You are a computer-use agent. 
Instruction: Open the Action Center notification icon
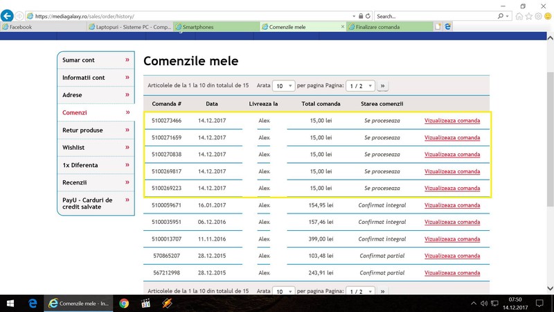539,304
